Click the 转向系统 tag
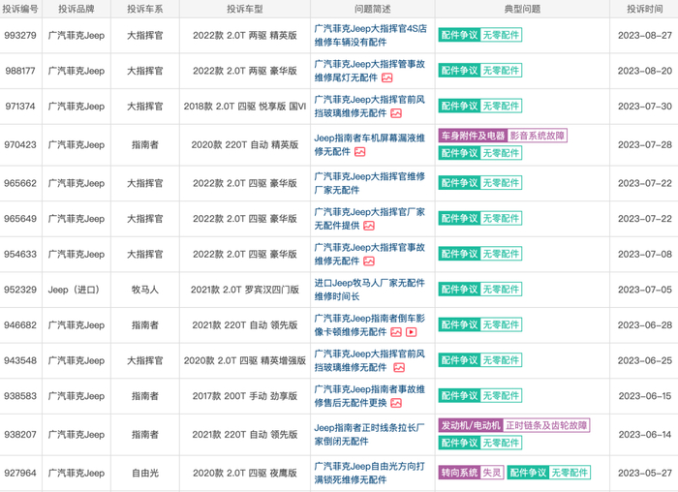Viewport: 678px width, 492px height. [x=459, y=473]
